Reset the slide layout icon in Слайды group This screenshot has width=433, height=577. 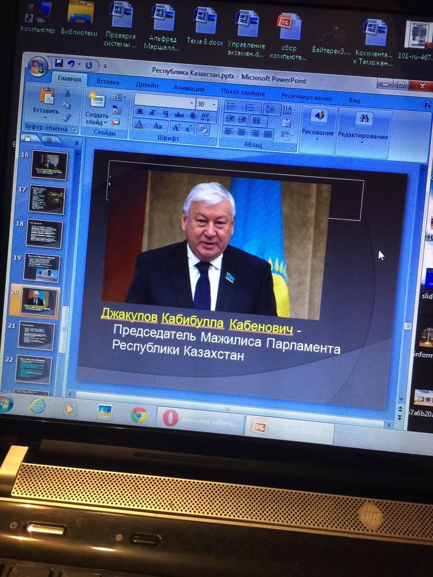tap(117, 110)
